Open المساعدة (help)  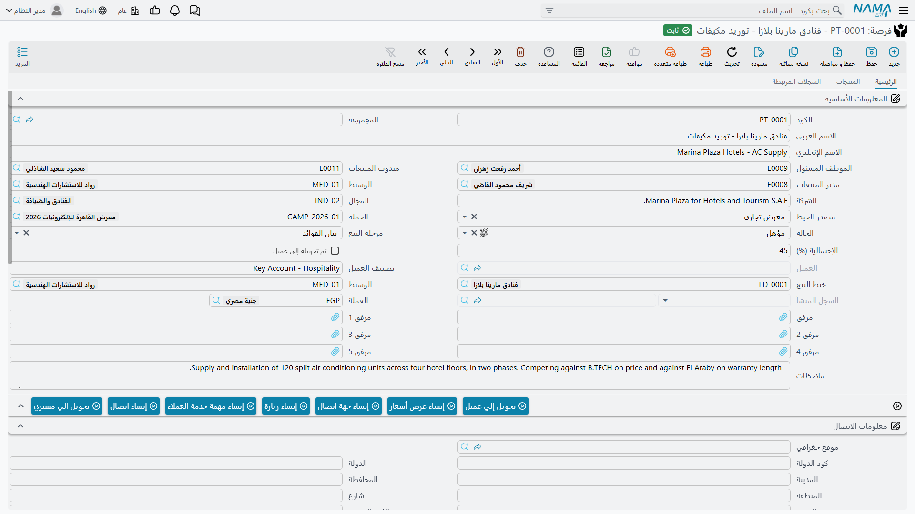click(549, 56)
